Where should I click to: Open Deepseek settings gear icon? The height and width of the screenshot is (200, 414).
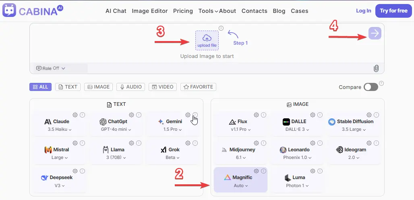coord(75,171)
